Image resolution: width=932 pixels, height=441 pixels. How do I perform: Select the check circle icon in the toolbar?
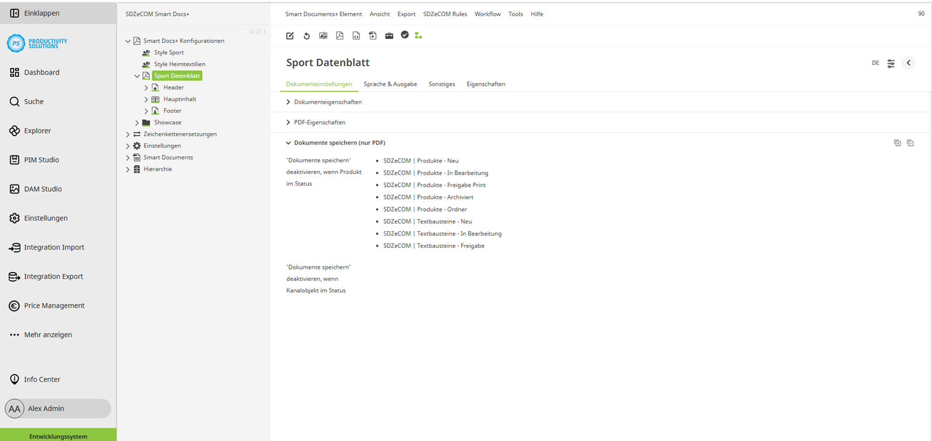404,36
